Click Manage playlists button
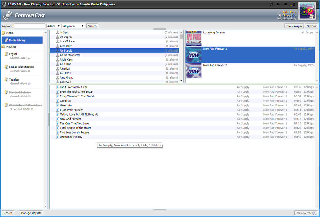This screenshot has width=320, height=217. pos(31,213)
